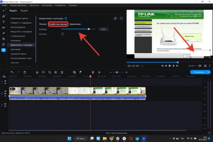Click the add mask plus button
This screenshot has width=213, height=142.
pyautogui.click(x=115, y=18)
